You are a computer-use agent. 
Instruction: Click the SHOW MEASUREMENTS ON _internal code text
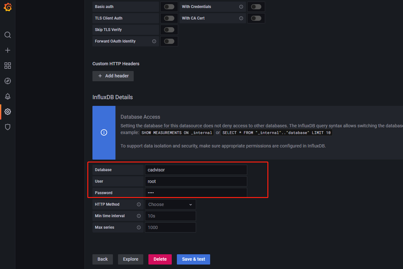tap(177, 132)
